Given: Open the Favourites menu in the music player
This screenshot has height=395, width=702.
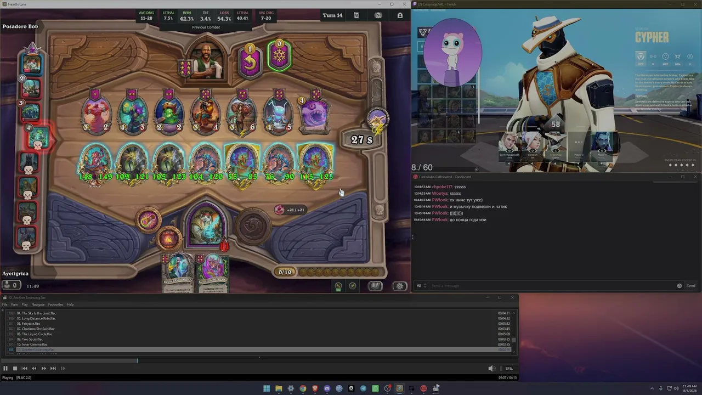Looking at the screenshot, I should (55, 304).
